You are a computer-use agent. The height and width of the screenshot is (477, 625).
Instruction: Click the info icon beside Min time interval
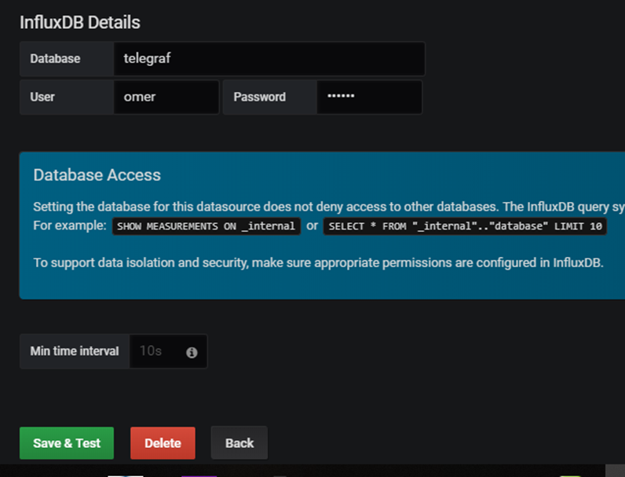(192, 353)
